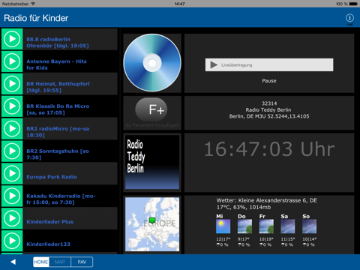Play Europa Park Radio

(12, 173)
